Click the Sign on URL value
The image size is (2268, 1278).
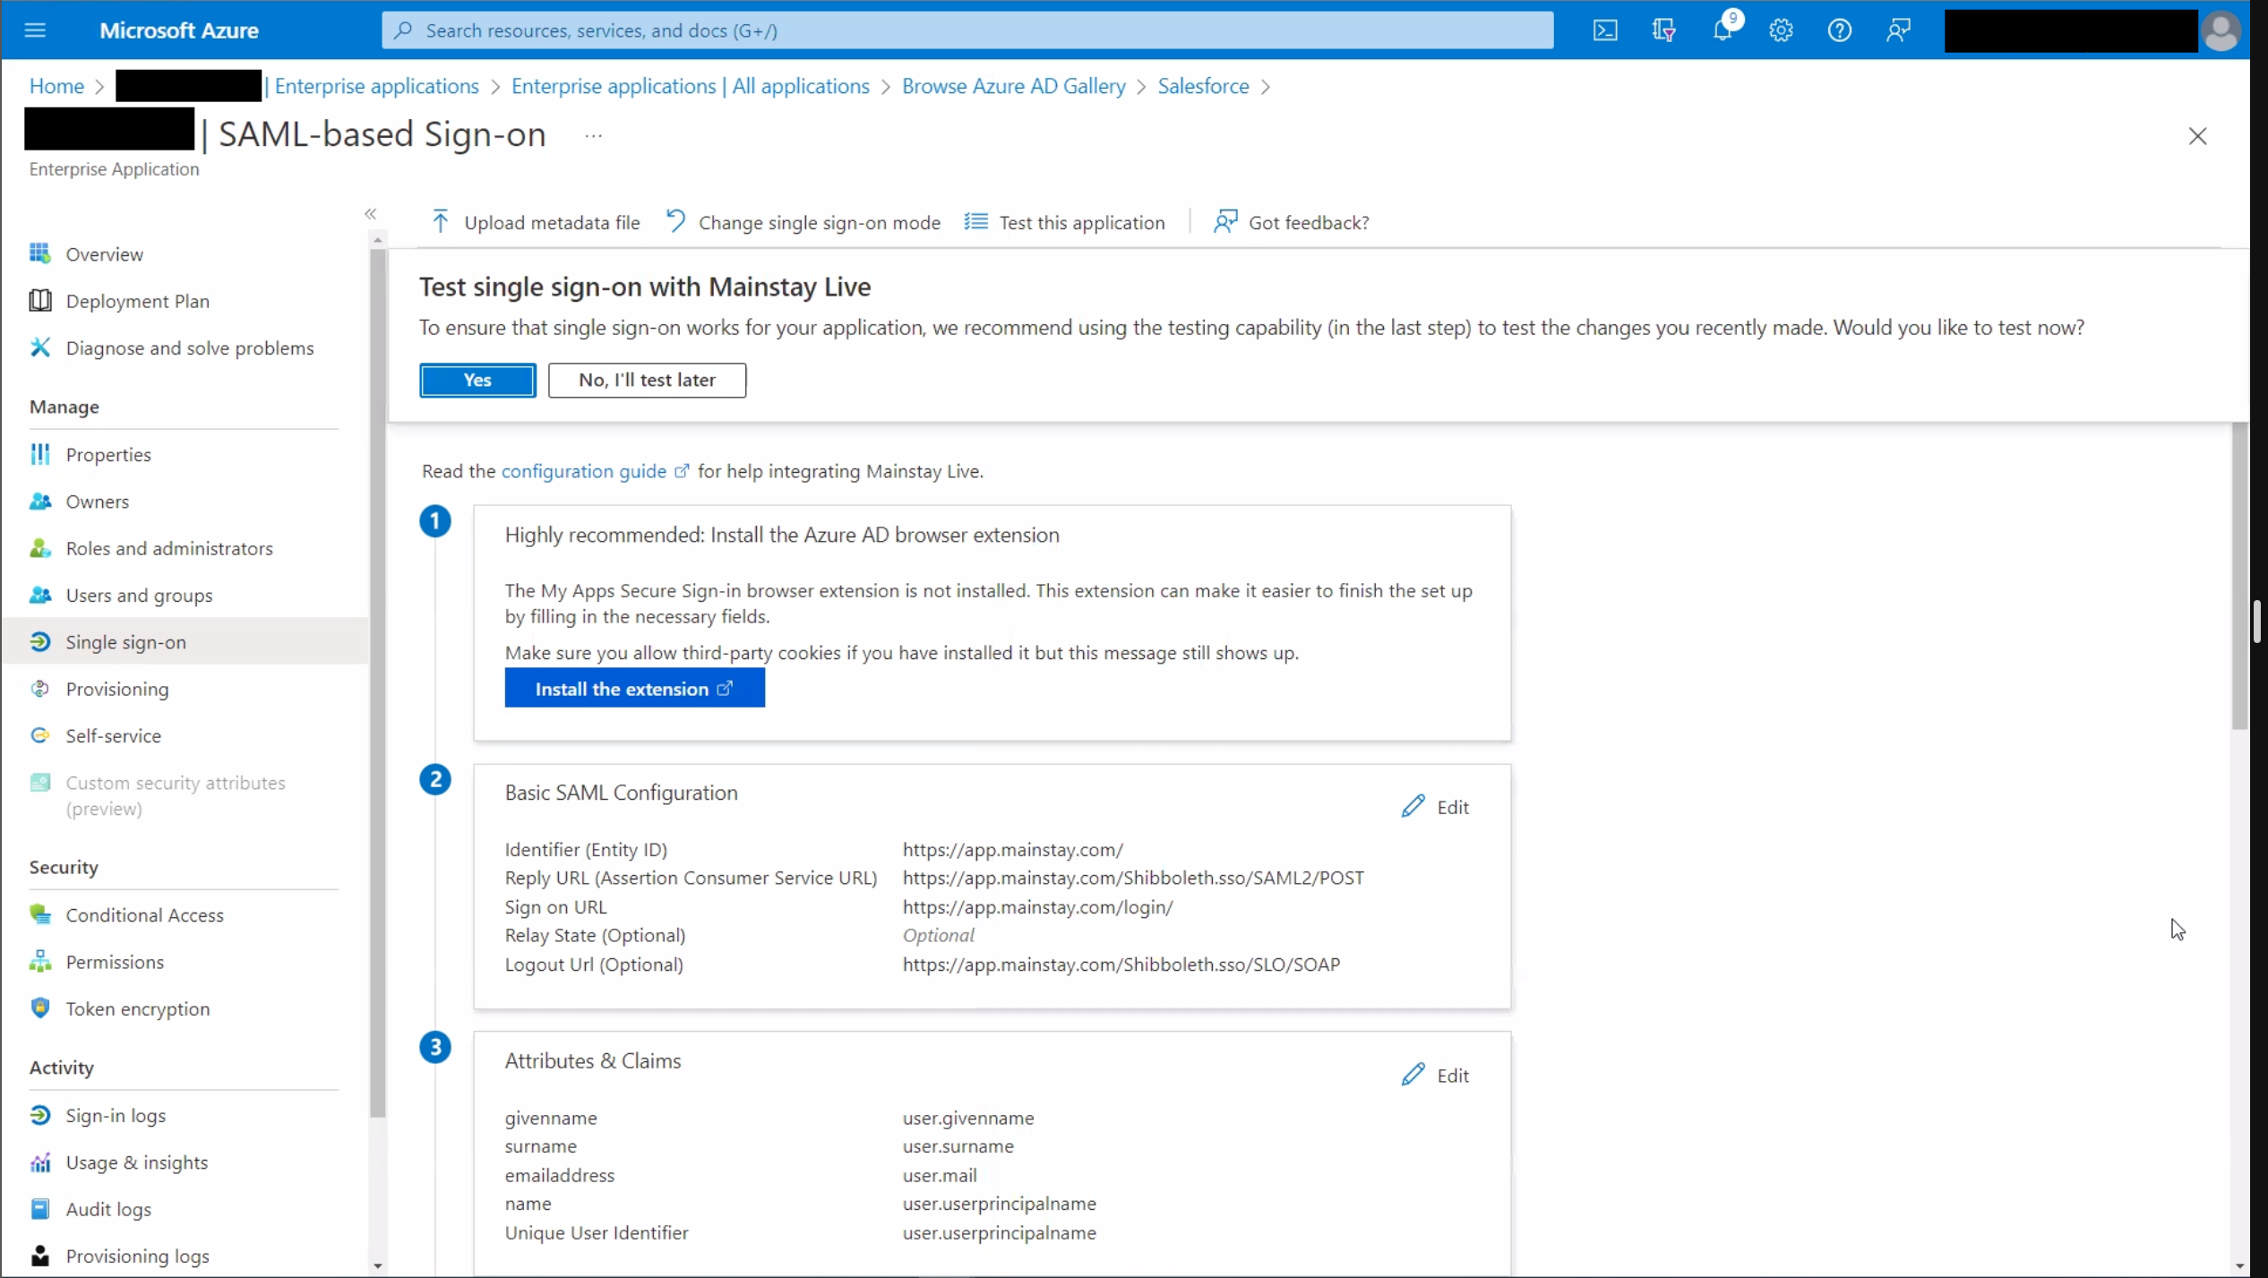(1037, 906)
